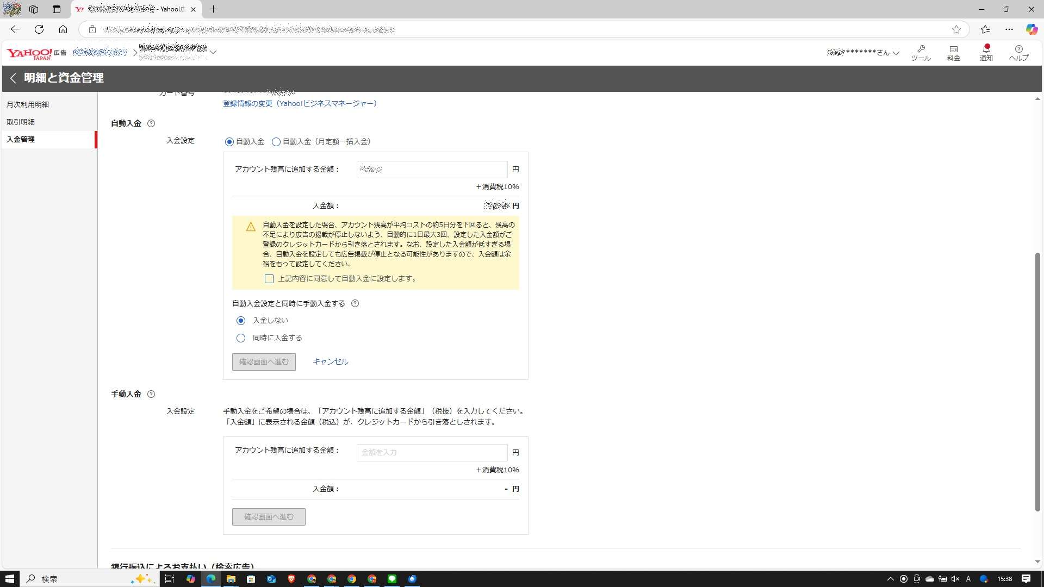This screenshot has height=587, width=1044.
Task: Open the 料金 (billing) icon
Action: (x=954, y=52)
